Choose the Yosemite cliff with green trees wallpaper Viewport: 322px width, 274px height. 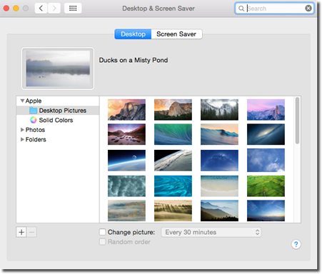tap(173, 110)
